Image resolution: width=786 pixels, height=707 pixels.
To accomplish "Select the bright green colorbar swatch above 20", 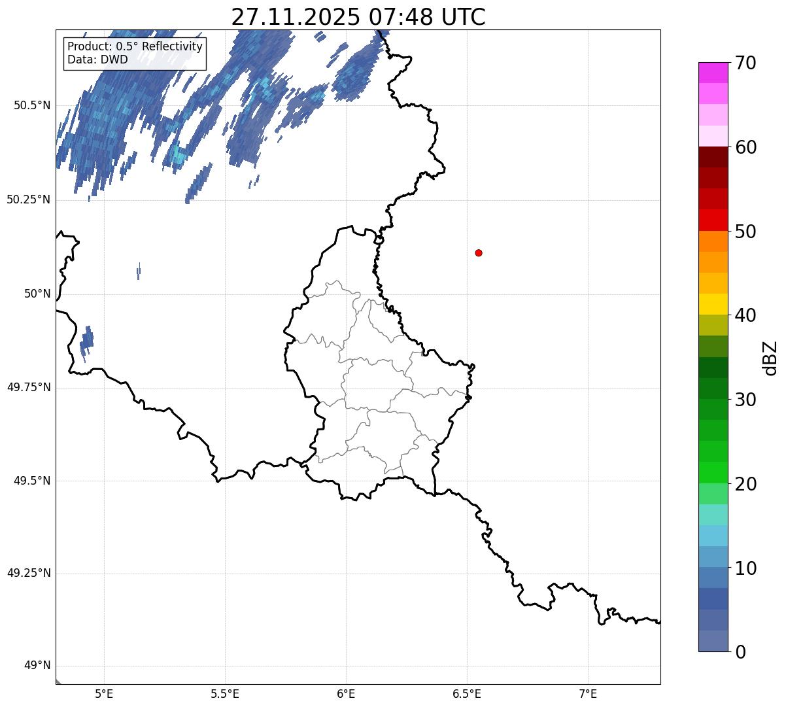I will click(x=713, y=472).
